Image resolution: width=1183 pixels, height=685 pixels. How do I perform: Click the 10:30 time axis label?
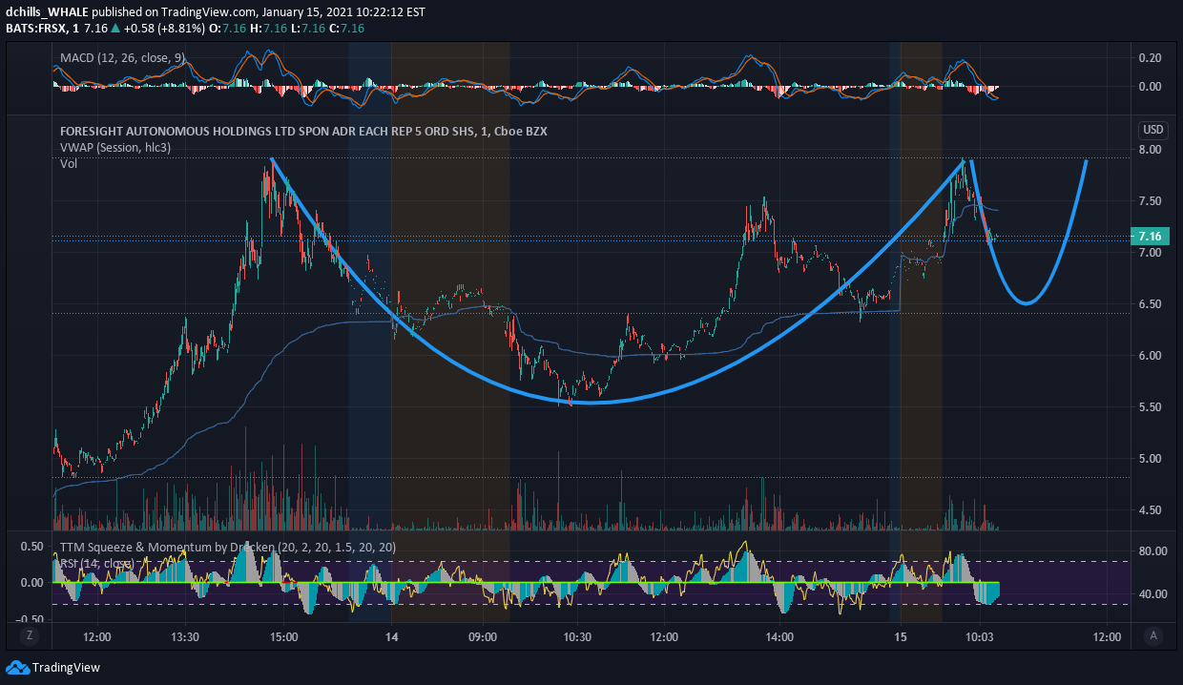(x=577, y=636)
